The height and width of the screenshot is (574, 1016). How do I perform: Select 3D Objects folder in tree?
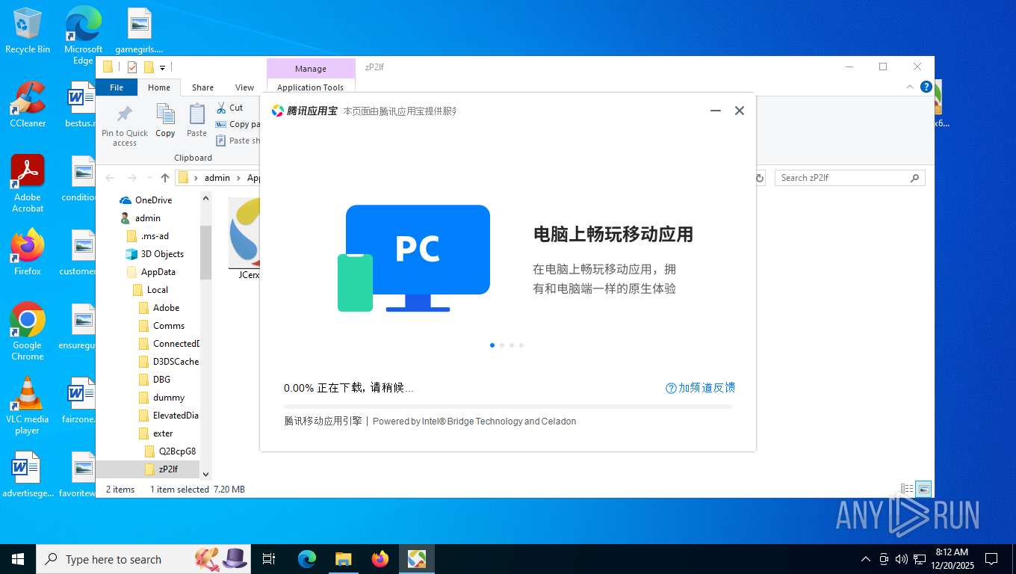(162, 254)
